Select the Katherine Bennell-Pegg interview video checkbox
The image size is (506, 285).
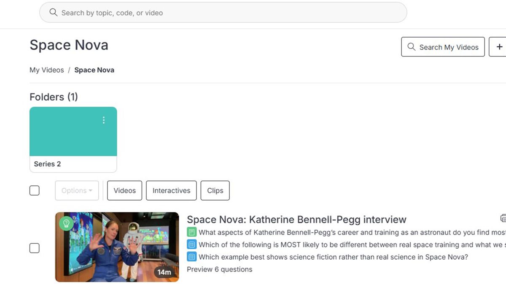coord(35,248)
